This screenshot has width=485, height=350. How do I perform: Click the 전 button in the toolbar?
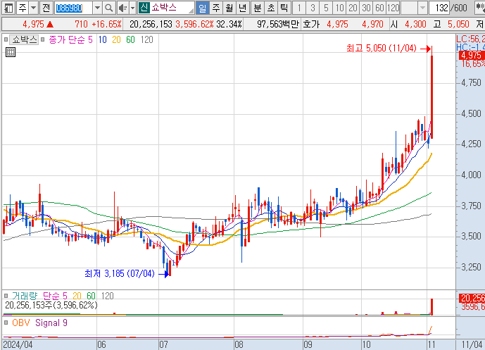(x=46, y=8)
